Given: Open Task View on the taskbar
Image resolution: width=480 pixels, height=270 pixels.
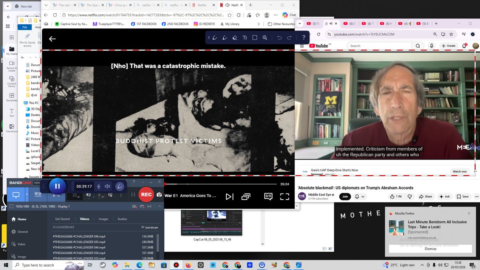Looking at the screenshot, I should [x=90, y=265].
